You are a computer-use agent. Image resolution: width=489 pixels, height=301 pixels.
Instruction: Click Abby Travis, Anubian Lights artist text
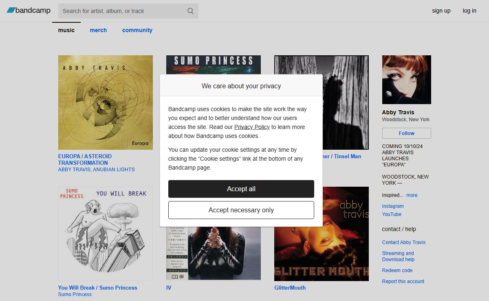[x=96, y=169]
